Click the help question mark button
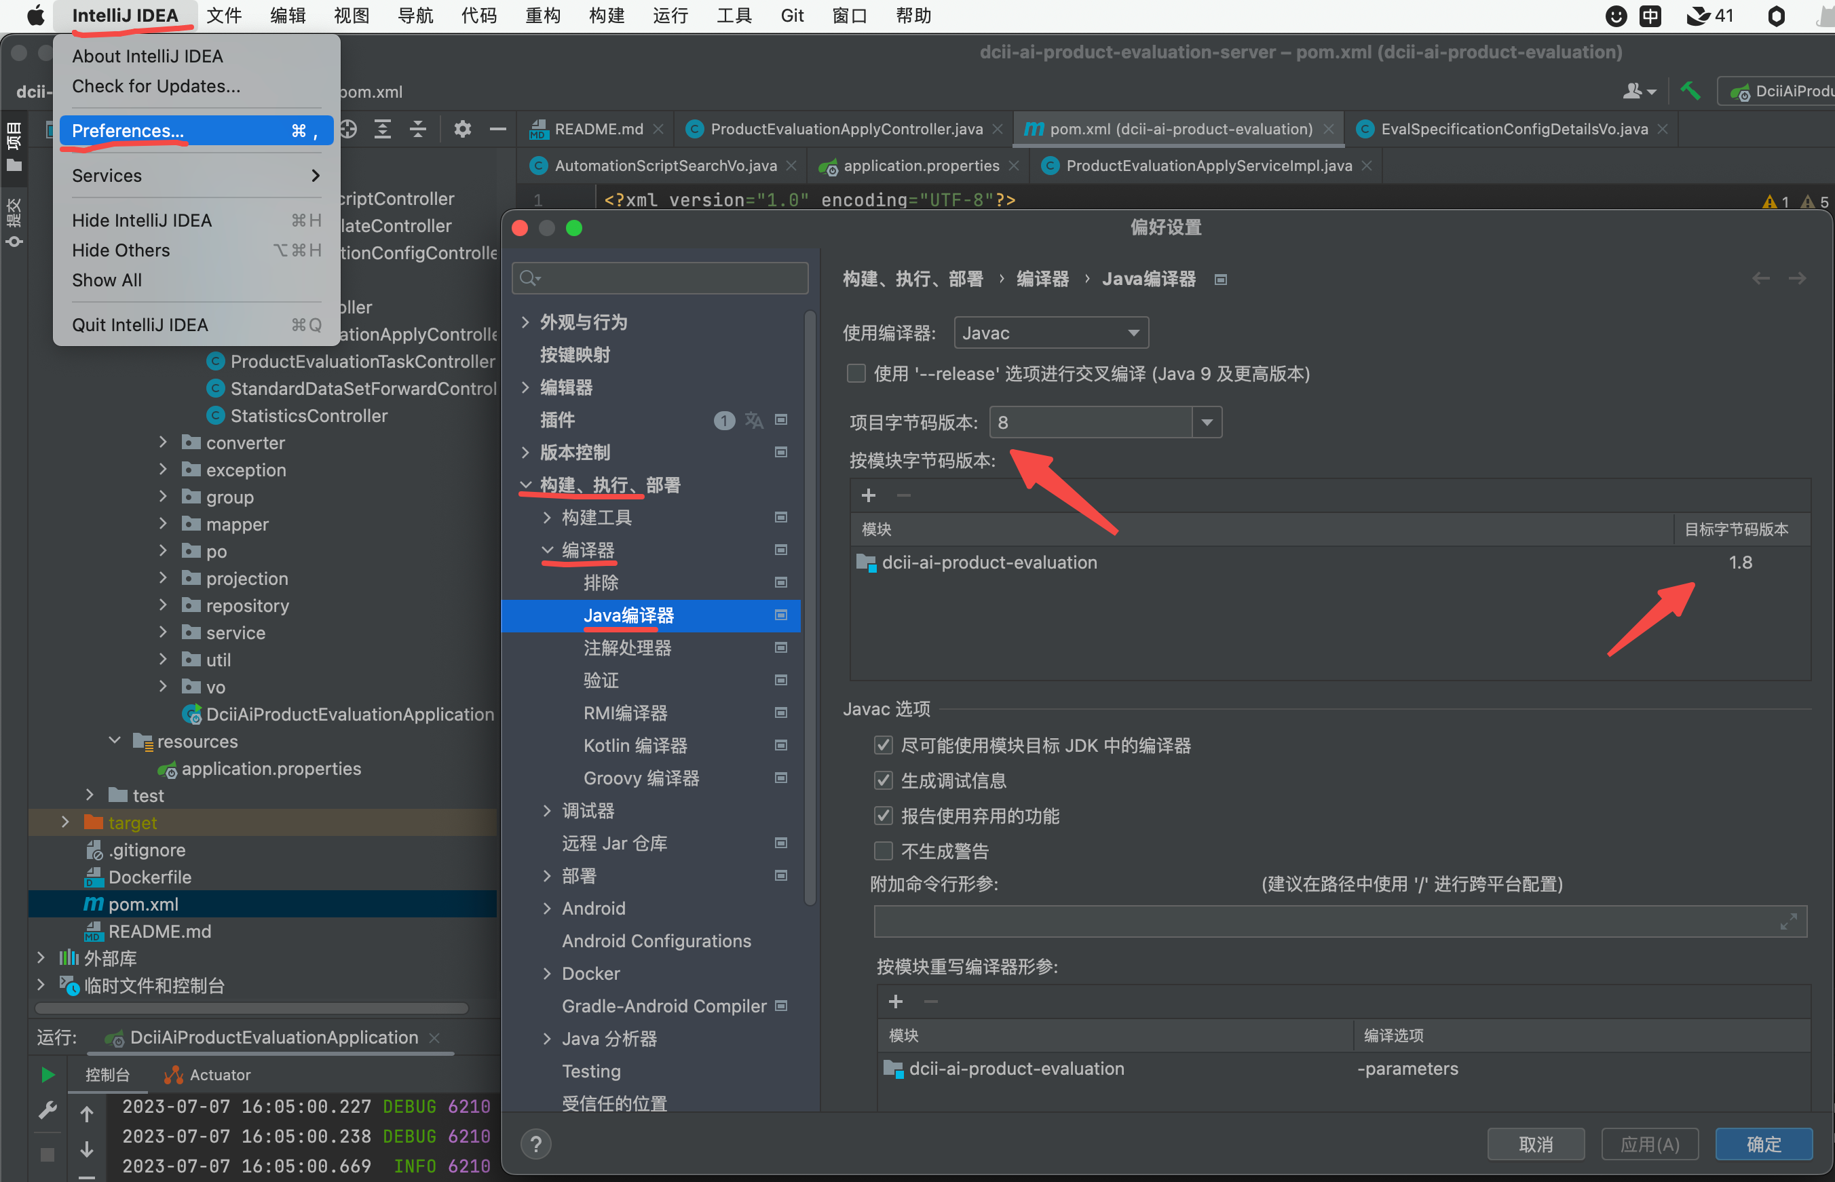Viewport: 1835px width, 1182px height. [x=535, y=1143]
